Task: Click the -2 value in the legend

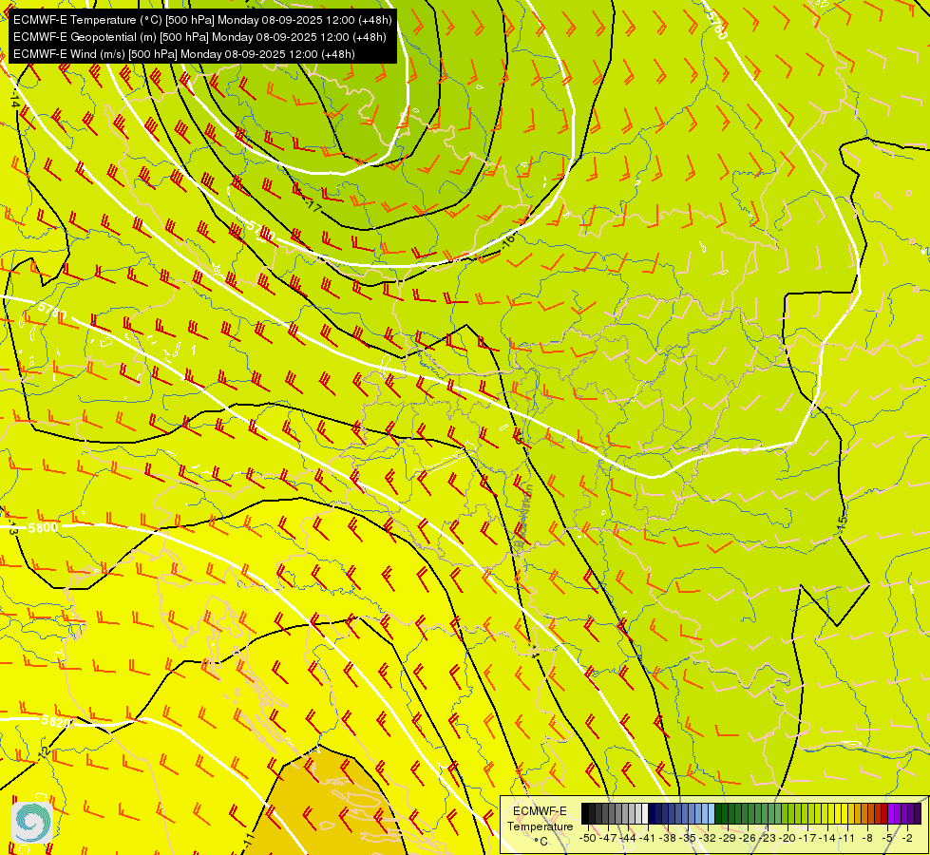Action: click(907, 838)
